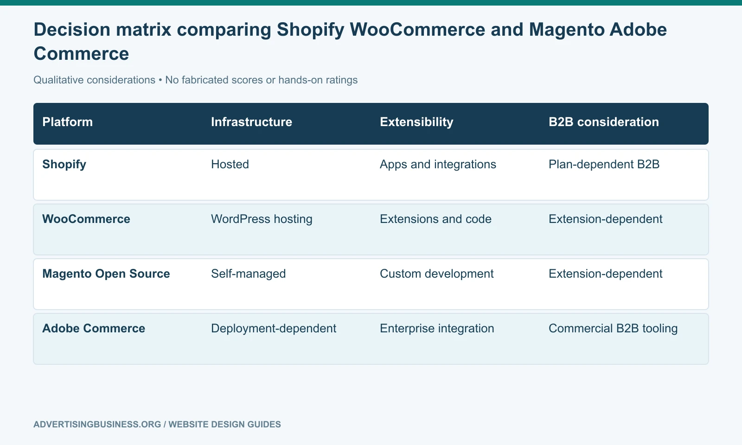Select the Magento Open Source row name

coord(106,274)
